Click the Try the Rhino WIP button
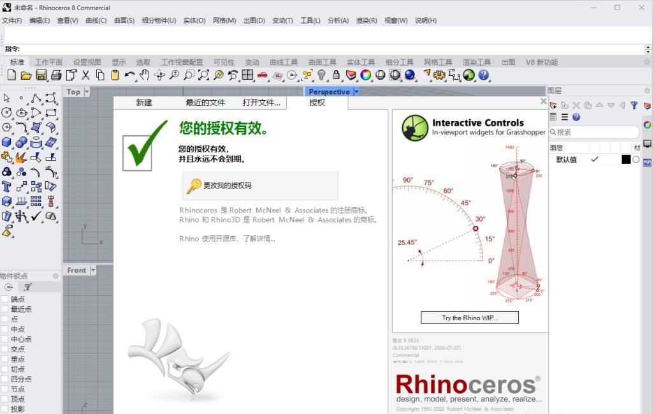This screenshot has width=654, height=414. pyautogui.click(x=470, y=318)
